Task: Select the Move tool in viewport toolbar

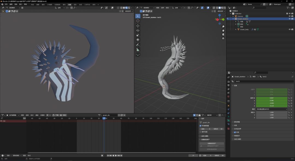Action: point(138,26)
